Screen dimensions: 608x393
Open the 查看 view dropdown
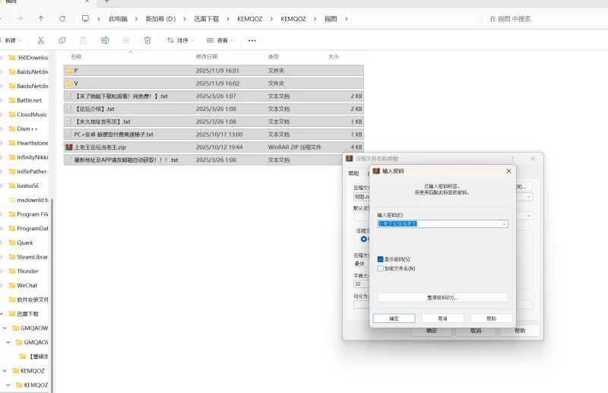click(220, 40)
